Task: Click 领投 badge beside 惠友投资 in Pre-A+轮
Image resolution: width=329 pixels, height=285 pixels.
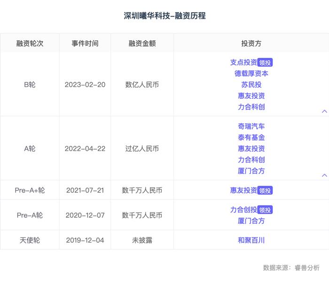Action: (265, 190)
